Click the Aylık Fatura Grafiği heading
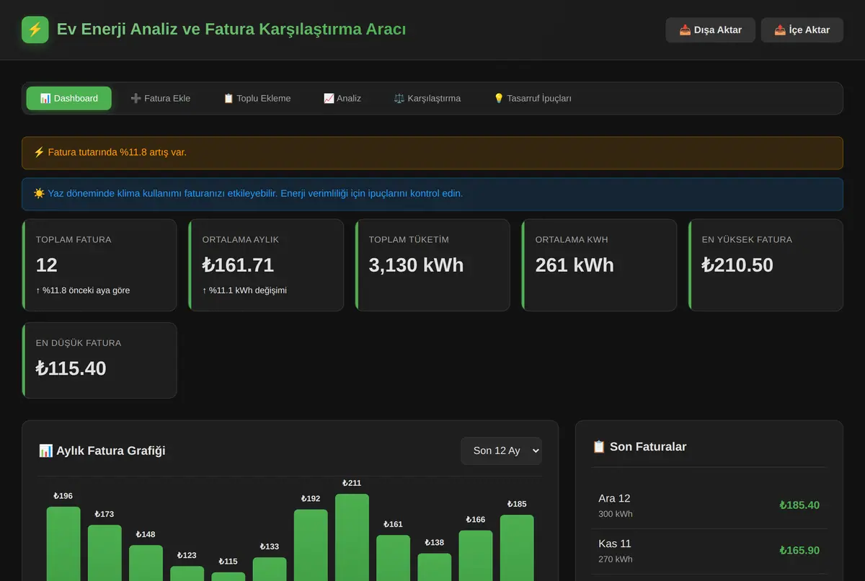The width and height of the screenshot is (865, 581). pyautogui.click(x=102, y=451)
